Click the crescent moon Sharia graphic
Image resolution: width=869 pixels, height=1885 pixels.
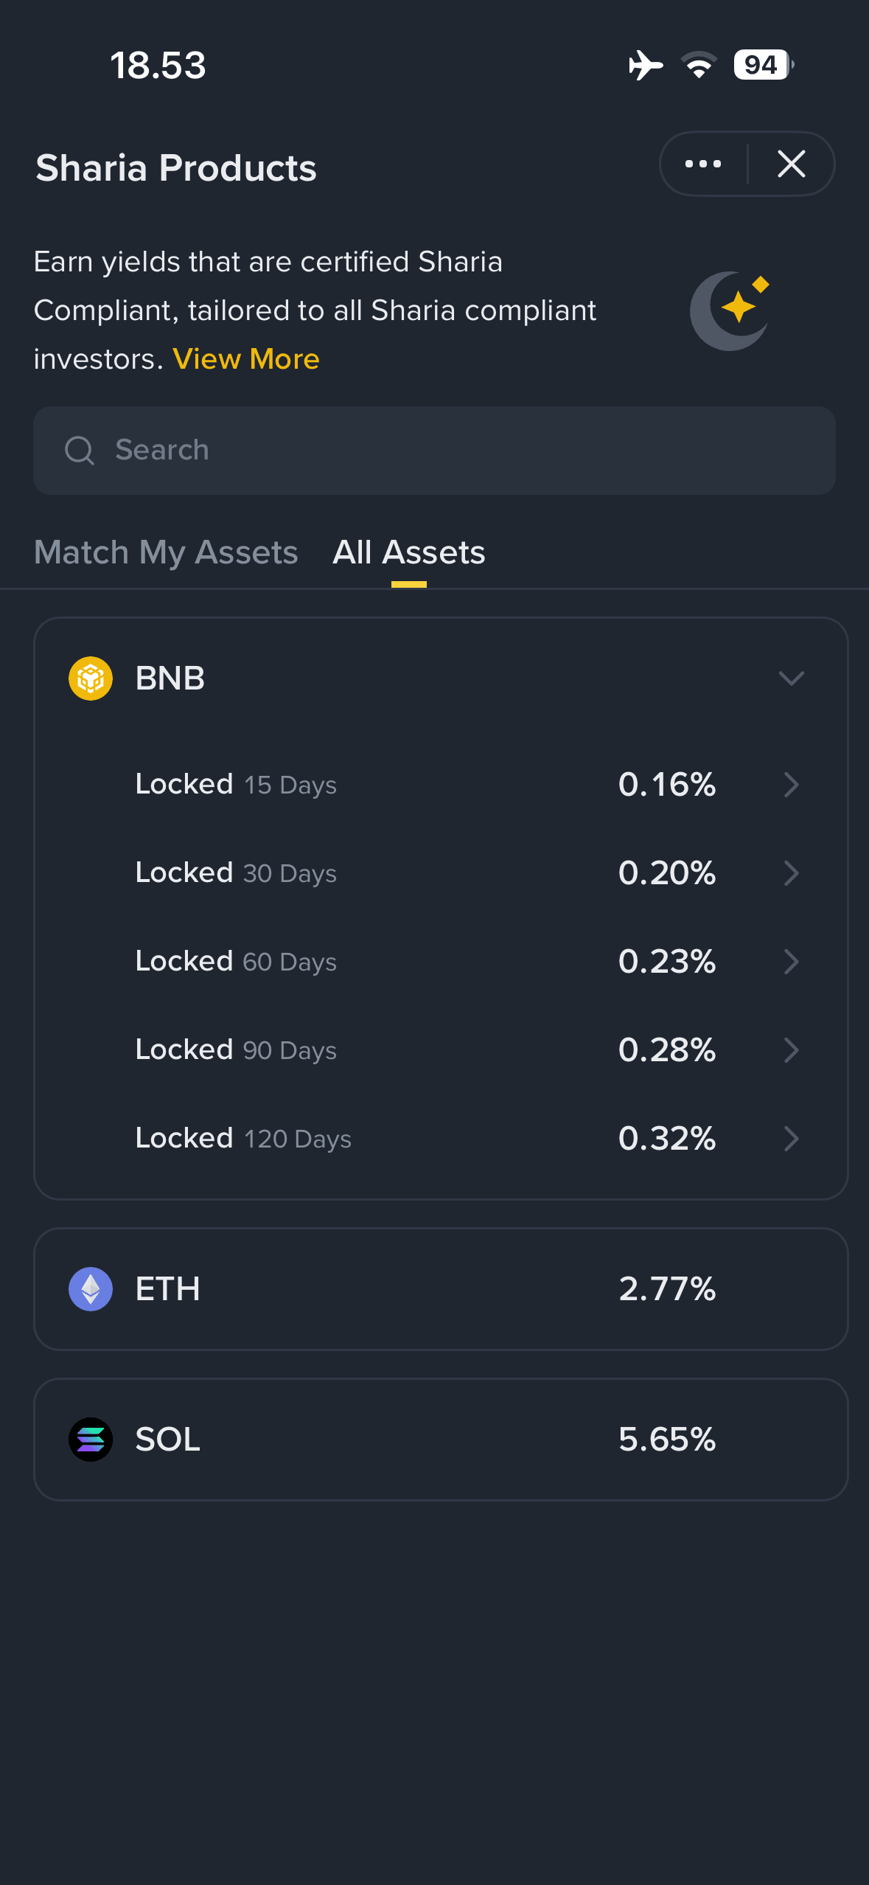(x=729, y=310)
